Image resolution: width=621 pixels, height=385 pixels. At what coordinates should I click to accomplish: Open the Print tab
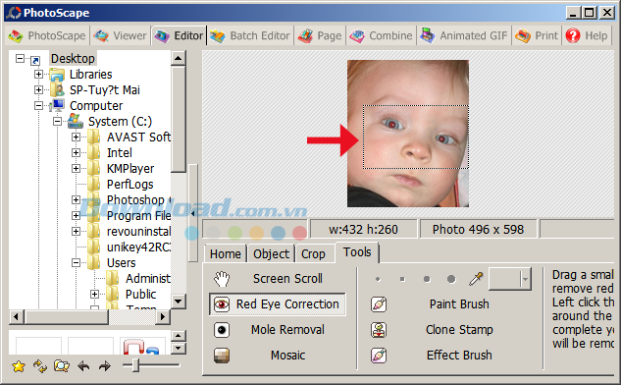pos(537,36)
